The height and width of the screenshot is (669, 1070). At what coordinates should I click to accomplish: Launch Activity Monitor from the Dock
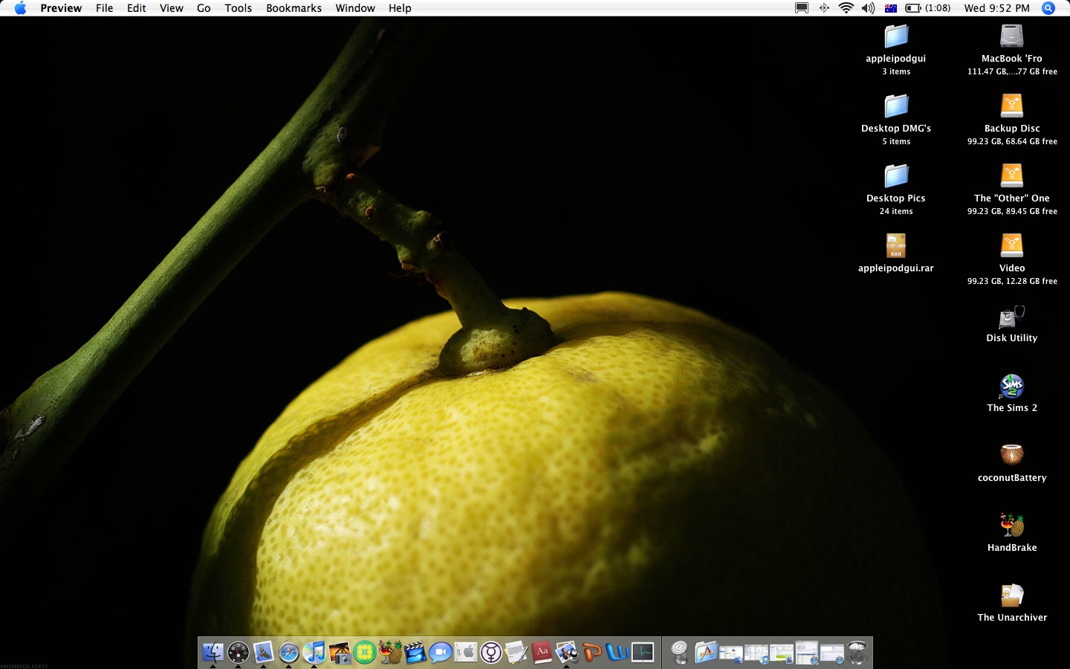click(x=643, y=653)
